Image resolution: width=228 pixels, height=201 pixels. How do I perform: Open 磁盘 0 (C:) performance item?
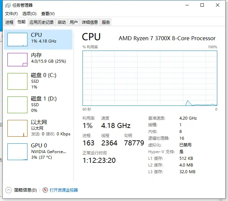pos(38,81)
